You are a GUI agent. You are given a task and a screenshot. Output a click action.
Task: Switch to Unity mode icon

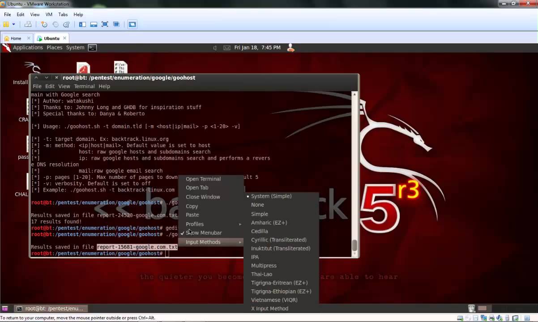116,24
